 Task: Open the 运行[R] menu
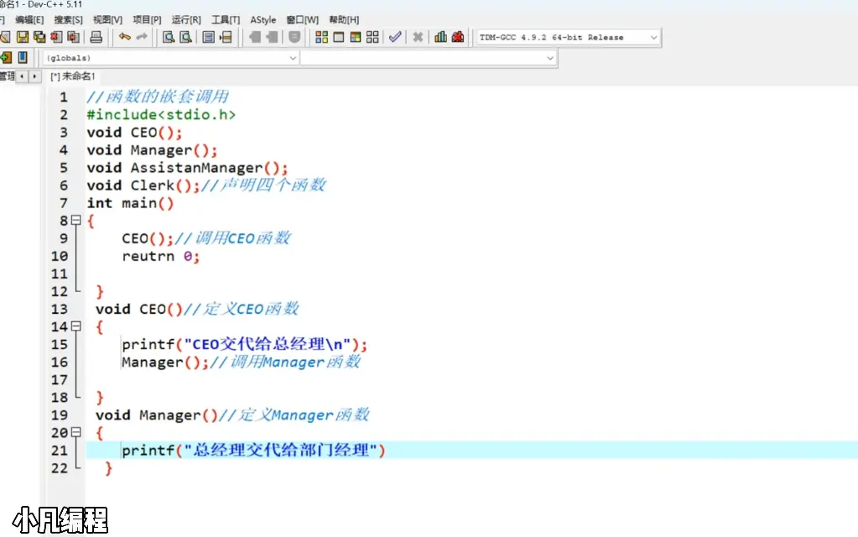(186, 19)
